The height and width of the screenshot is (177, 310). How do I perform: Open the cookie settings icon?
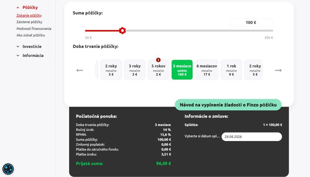pos(8,169)
